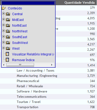Expand the NorthWest tree node
This screenshot has height=110, width=97.
click(3, 31)
